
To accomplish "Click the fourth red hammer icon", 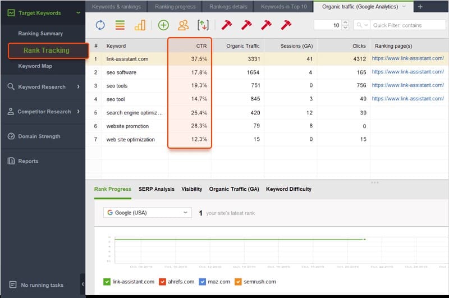I will (x=286, y=25).
